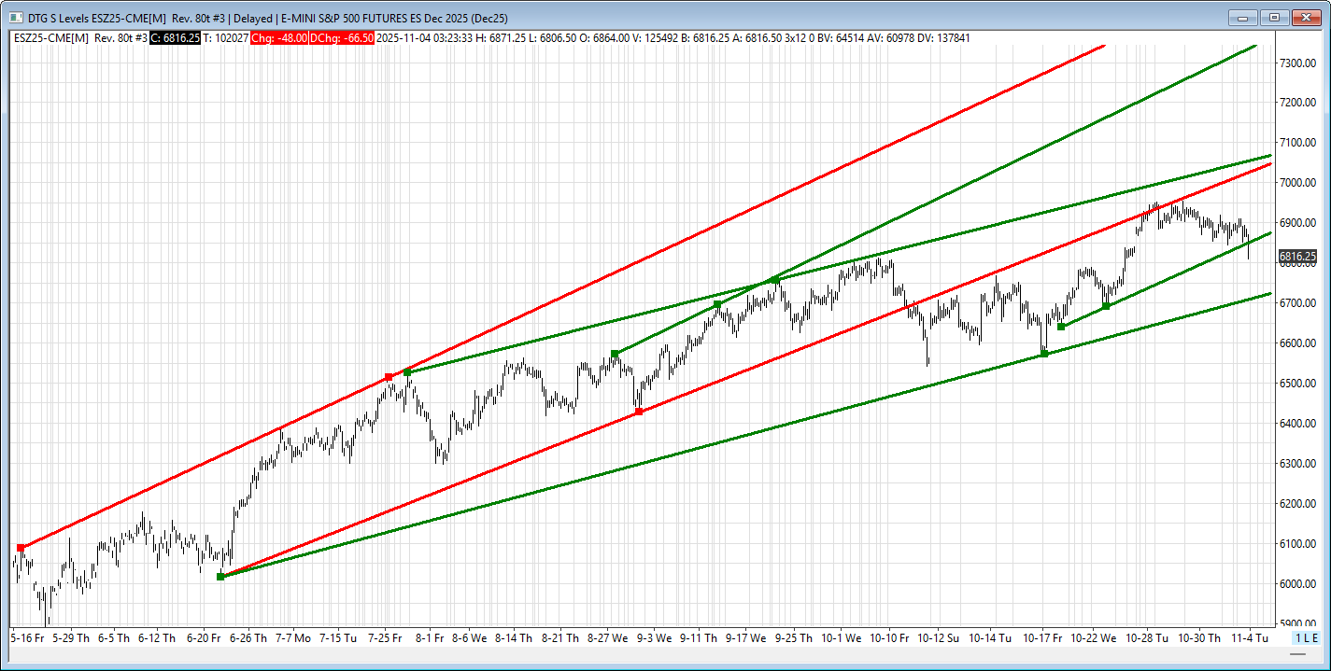This screenshot has width=1331, height=671.
Task: Click the red Chg: -48.00 header field
Action: click(278, 37)
